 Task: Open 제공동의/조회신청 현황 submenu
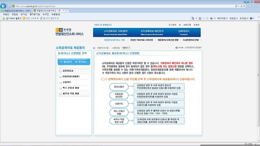168,40
